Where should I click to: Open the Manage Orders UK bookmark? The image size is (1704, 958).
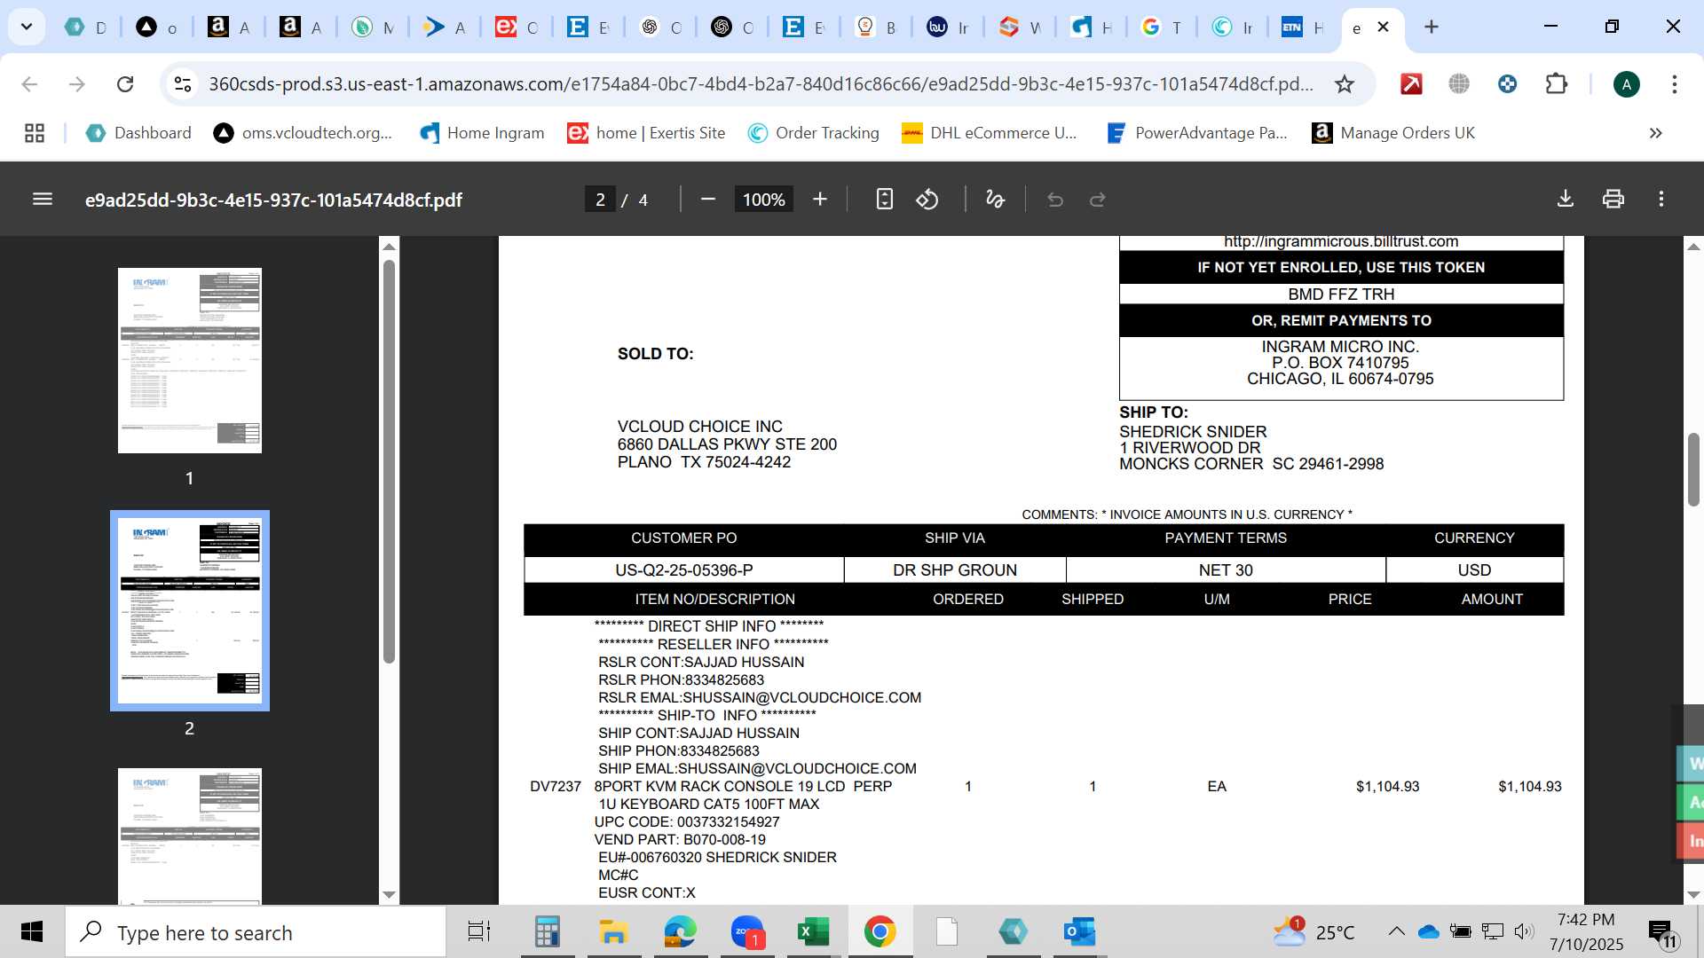[x=1393, y=133]
